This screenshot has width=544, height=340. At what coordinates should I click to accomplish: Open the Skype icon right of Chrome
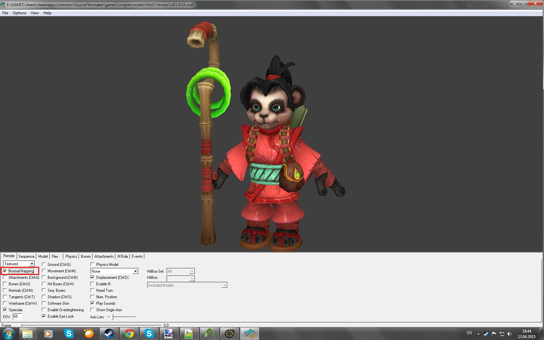point(149,334)
